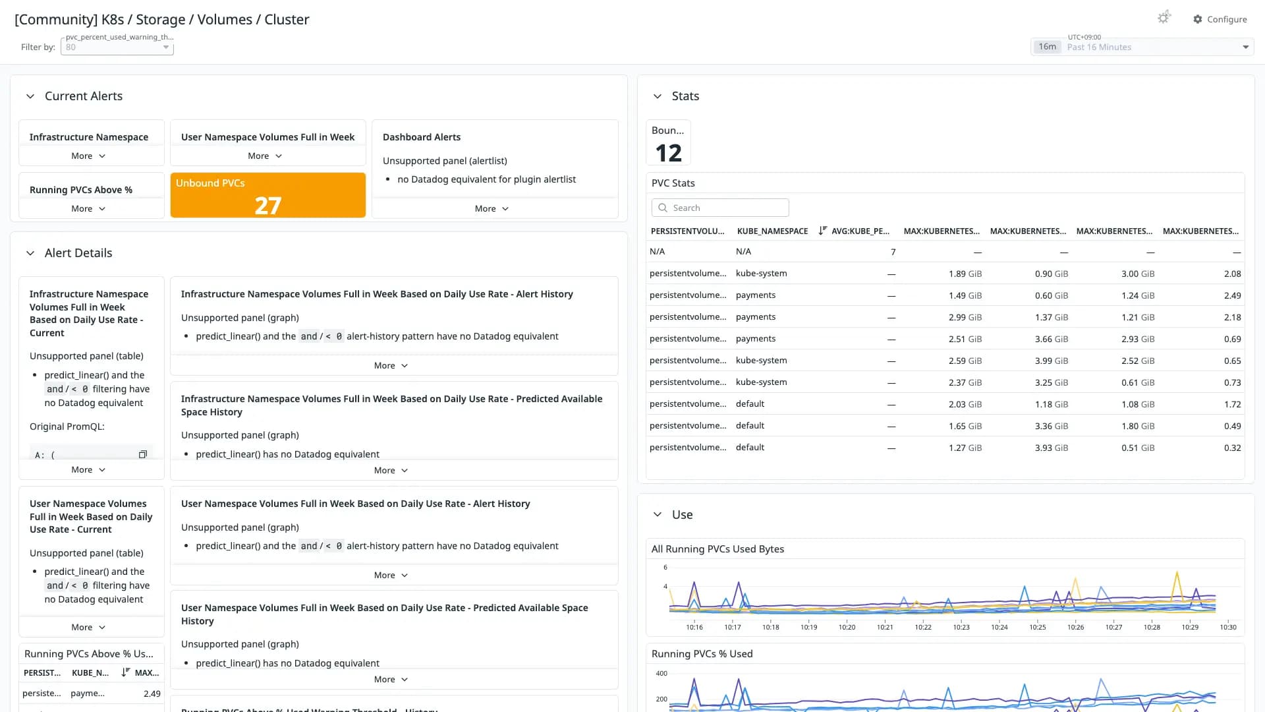Click the Dashboard Alerts panel title
This screenshot has width=1265, height=712.
tap(422, 137)
